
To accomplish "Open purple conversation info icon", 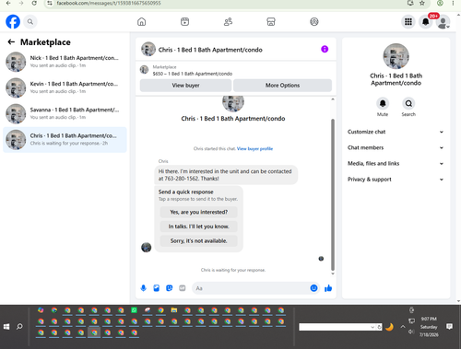I will pos(325,49).
